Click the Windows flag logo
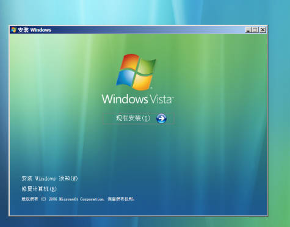Viewport: 290px width, 227px height. (x=136, y=72)
